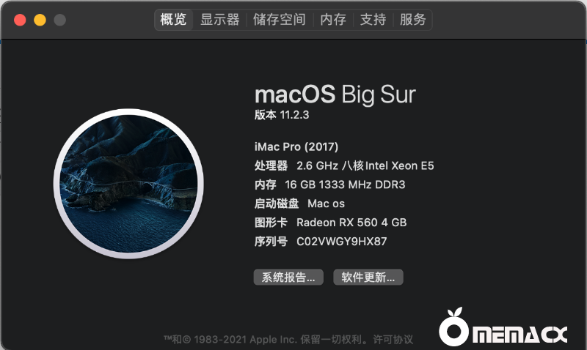Viewport: 587px width, 350px height.
Task: Click the MEMACX apple logo watermark
Action: pos(503,327)
